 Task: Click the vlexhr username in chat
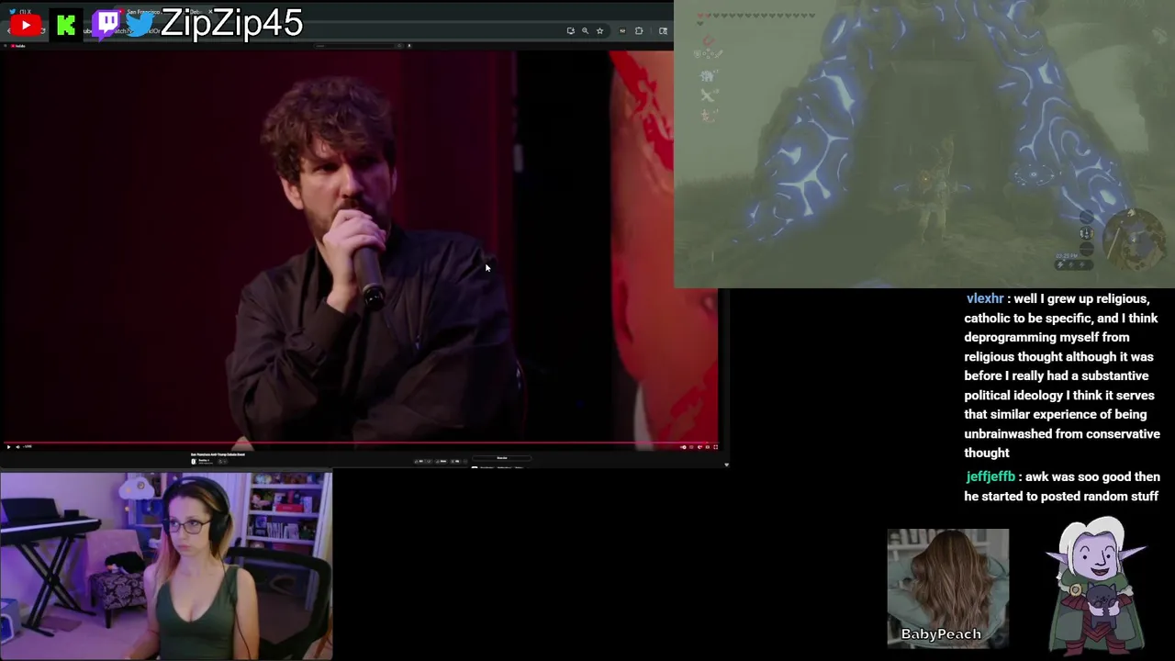pos(985,298)
